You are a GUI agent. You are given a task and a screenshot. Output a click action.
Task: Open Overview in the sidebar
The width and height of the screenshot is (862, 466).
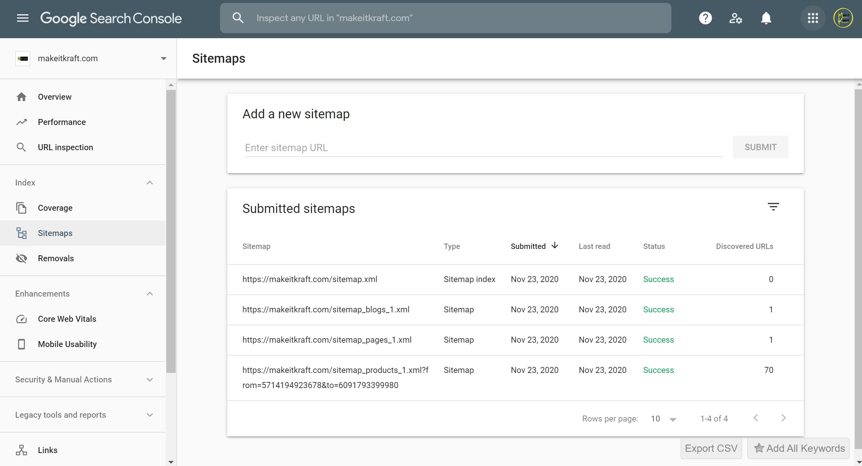(x=83, y=97)
